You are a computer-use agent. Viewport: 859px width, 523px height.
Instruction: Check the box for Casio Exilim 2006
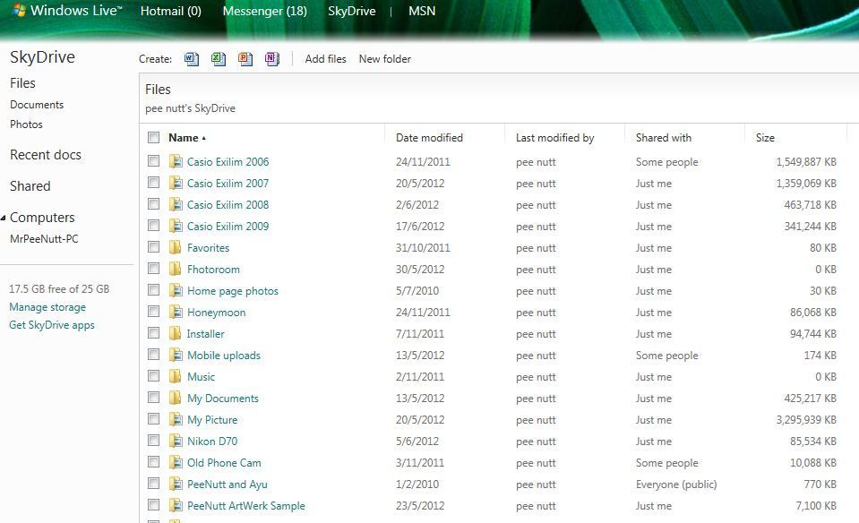click(154, 161)
